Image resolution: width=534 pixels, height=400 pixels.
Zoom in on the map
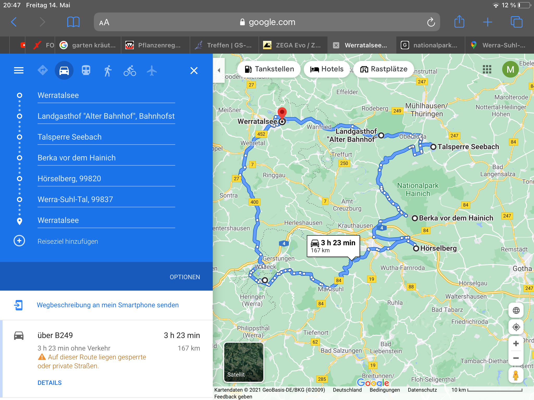[x=516, y=343]
